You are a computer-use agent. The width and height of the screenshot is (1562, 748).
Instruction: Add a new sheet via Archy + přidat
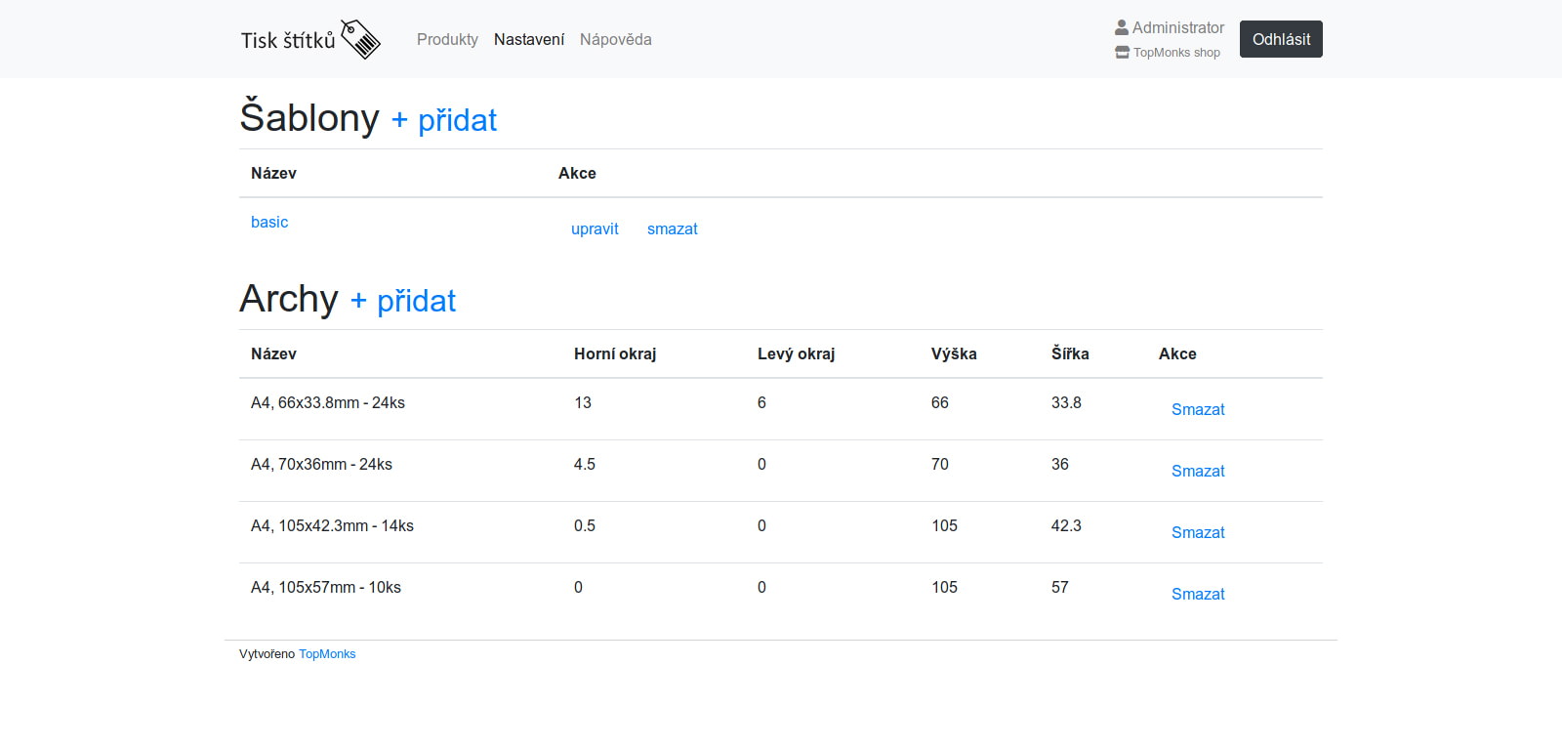tap(403, 301)
